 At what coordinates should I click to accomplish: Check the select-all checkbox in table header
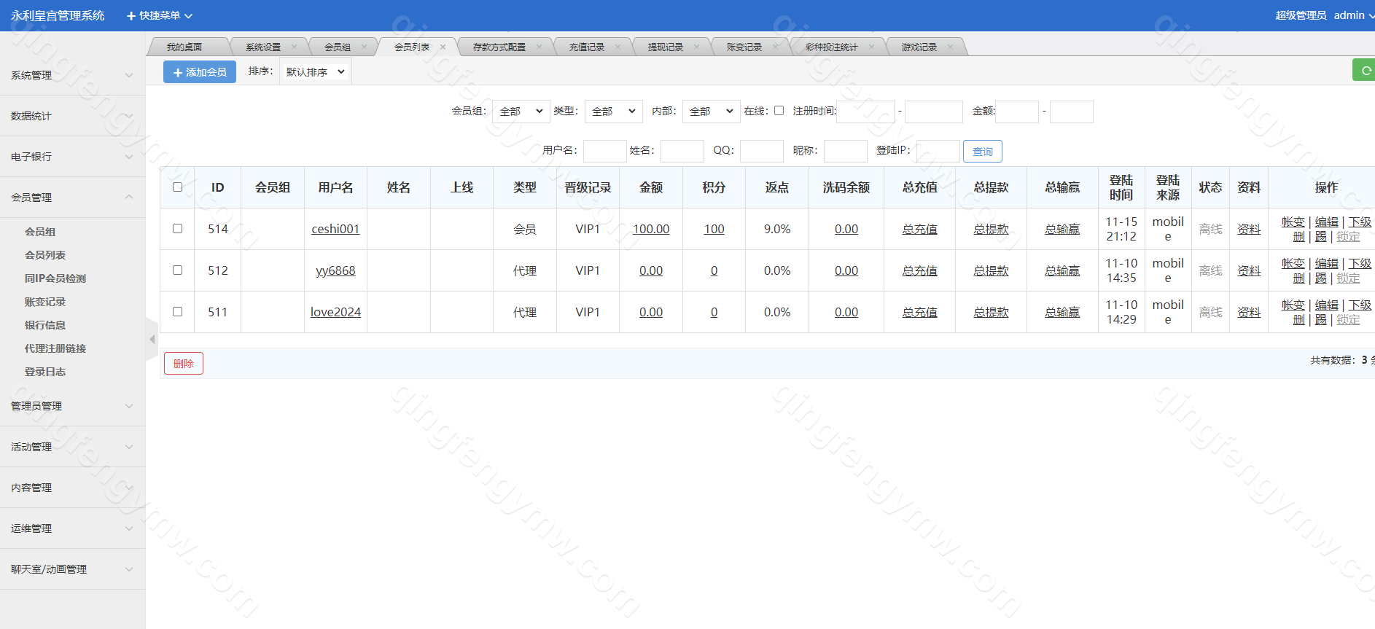click(177, 187)
